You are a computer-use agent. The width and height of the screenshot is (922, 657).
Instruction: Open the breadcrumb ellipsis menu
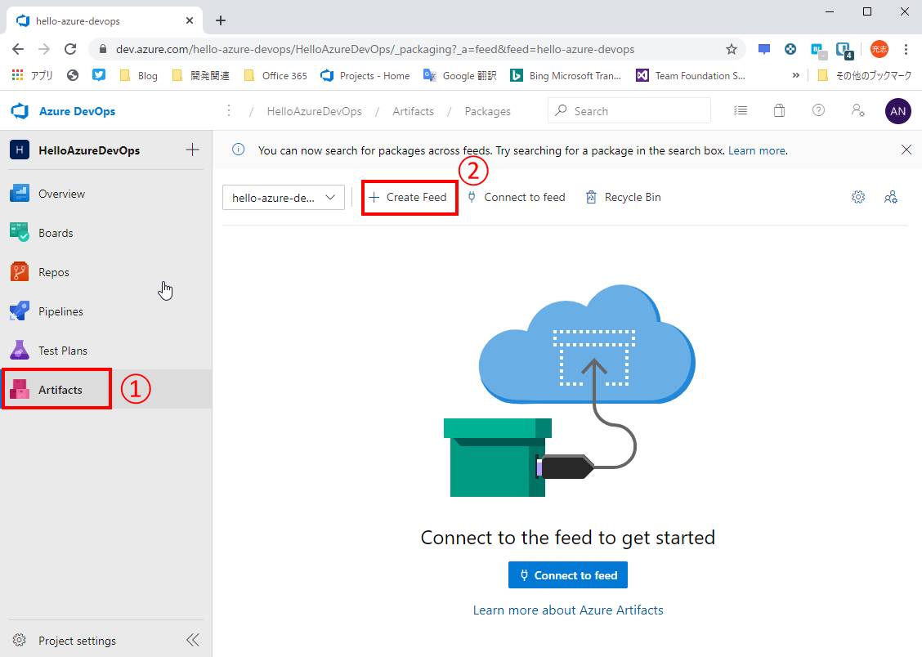[228, 109]
